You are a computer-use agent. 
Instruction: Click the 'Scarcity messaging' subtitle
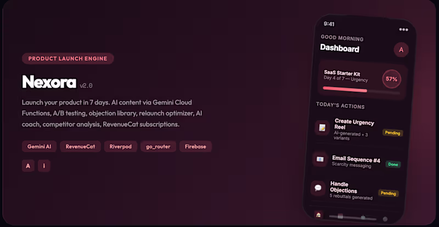click(351, 165)
